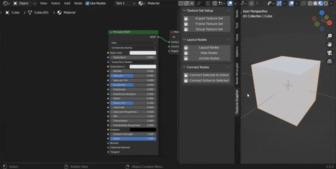Open the browse material dropdown icon
The height and width of the screenshot is (169, 336).
[x=142, y=3]
